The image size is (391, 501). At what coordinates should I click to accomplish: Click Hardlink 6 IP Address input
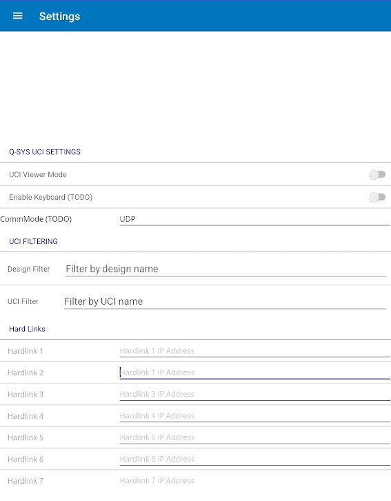click(x=255, y=459)
